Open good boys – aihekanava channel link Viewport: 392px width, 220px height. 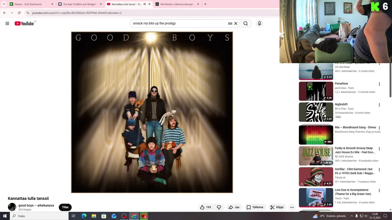point(36,205)
